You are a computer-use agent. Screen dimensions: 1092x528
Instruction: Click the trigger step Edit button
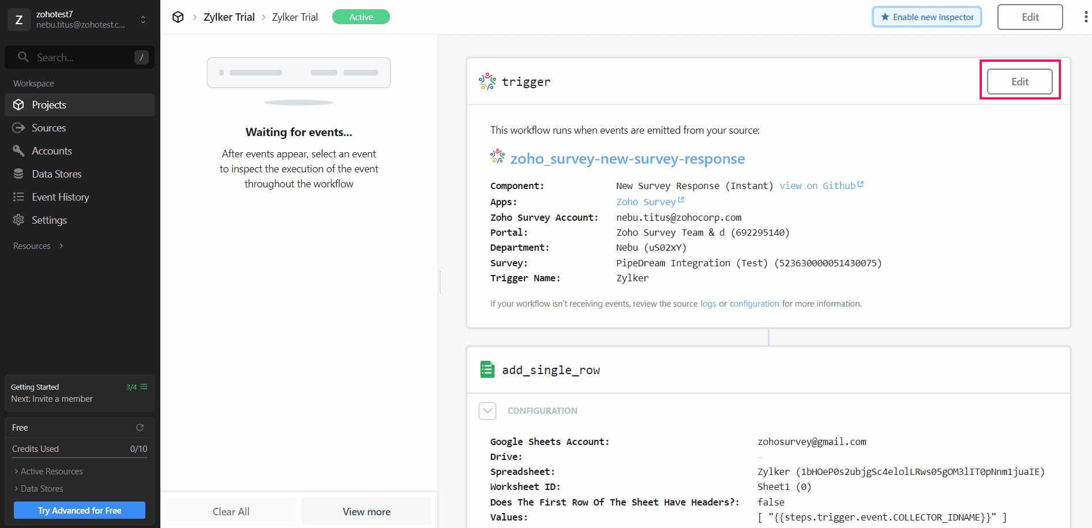[x=1020, y=82]
